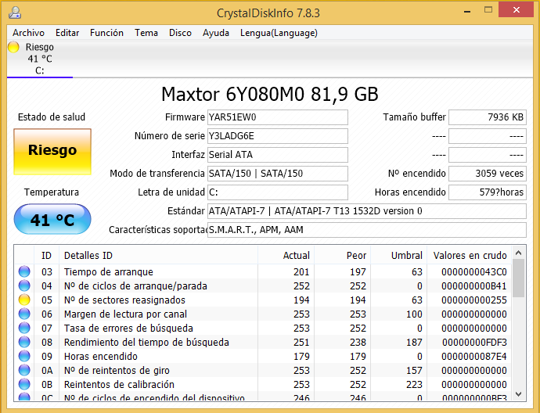Screen dimensions: 540x413
Task: Click the blue status orb for Tiempo de arranque
Action: (24, 272)
